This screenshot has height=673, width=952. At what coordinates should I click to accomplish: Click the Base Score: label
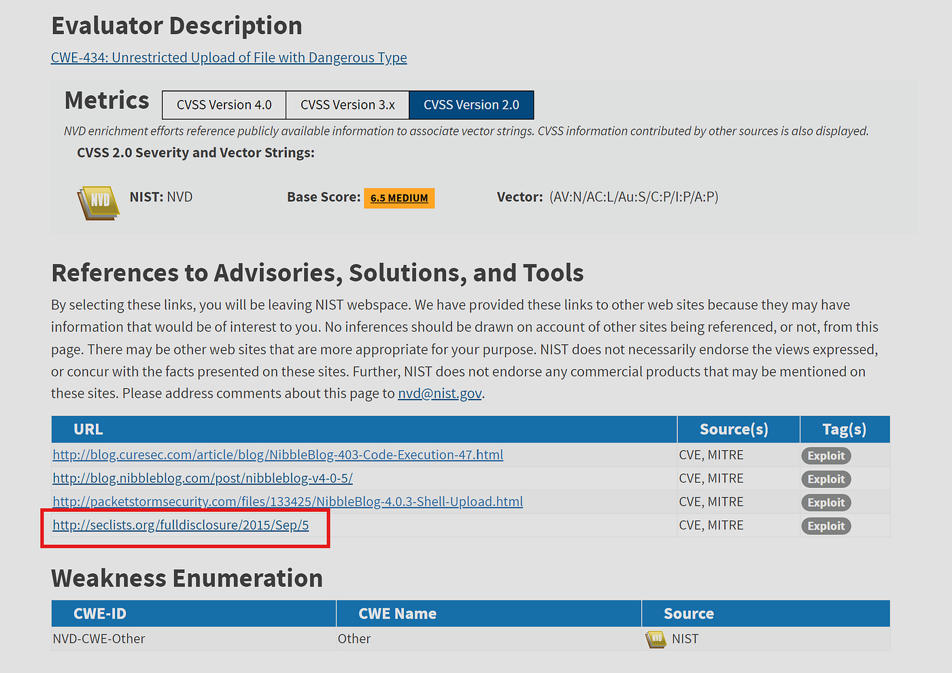tap(324, 197)
